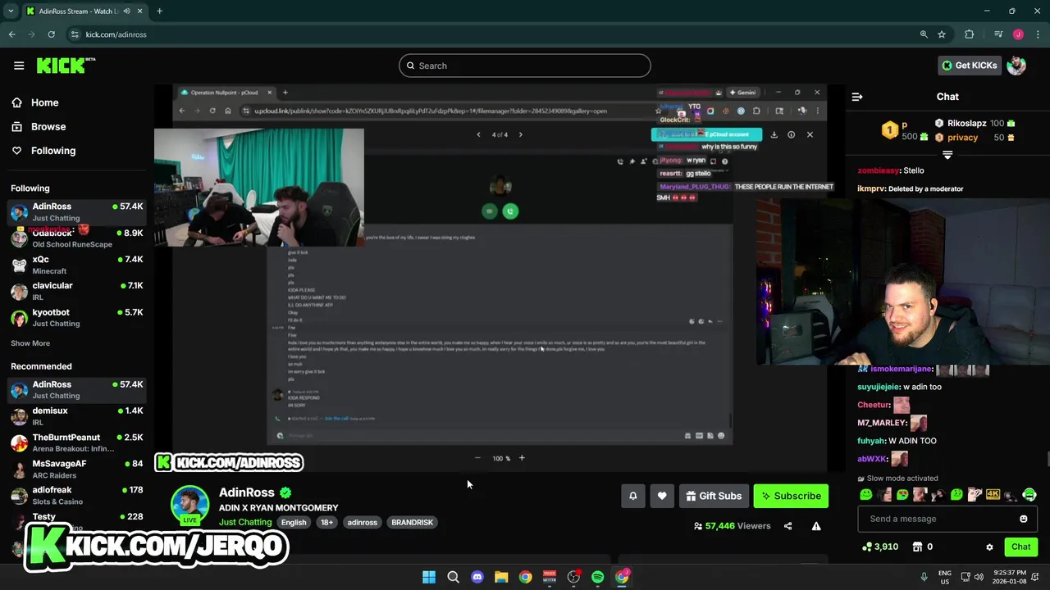Click the BRANDRISK tag
Image resolution: width=1050 pixels, height=590 pixels.
pos(412,522)
